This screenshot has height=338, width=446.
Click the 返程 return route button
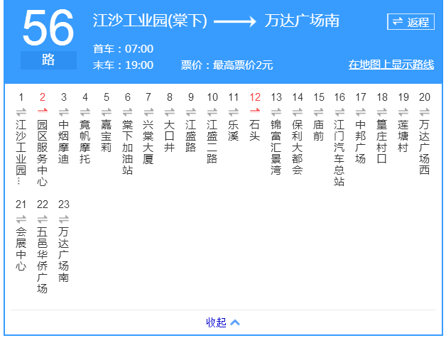[410, 21]
